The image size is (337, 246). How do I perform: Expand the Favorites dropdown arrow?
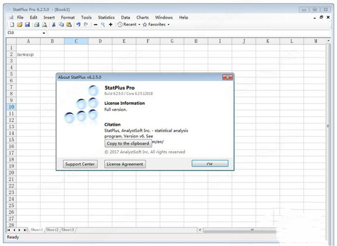[168, 25]
